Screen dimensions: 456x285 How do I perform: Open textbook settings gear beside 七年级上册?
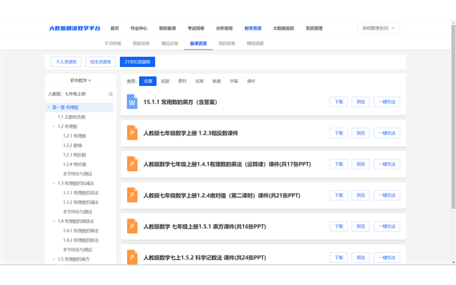(x=110, y=94)
